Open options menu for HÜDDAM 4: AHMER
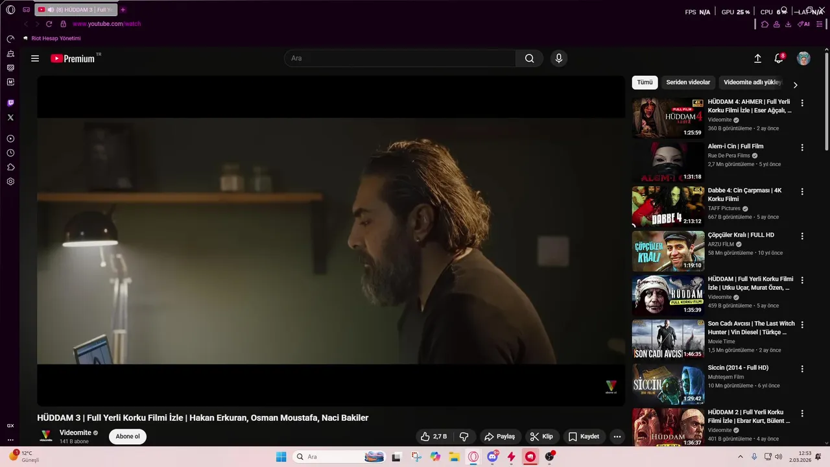Screen dimensions: 830x467 click(802, 103)
